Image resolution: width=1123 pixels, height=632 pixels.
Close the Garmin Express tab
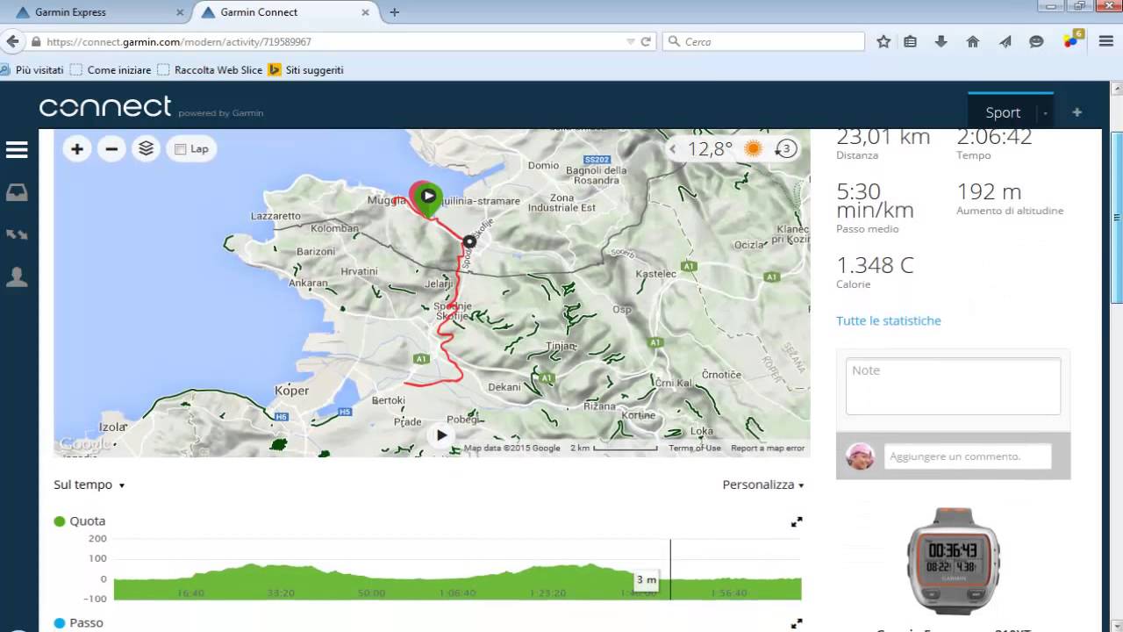coord(180,12)
